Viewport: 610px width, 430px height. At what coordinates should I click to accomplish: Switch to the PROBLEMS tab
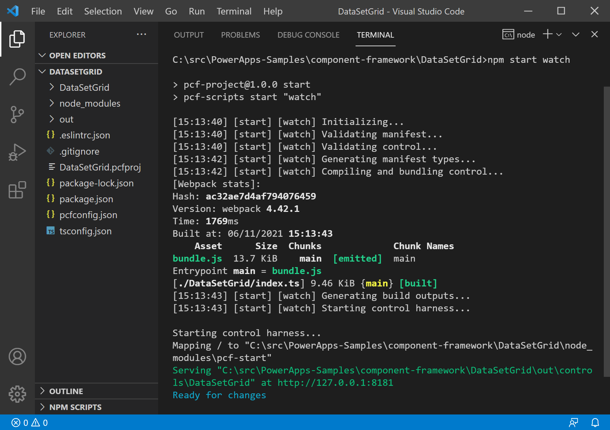240,35
